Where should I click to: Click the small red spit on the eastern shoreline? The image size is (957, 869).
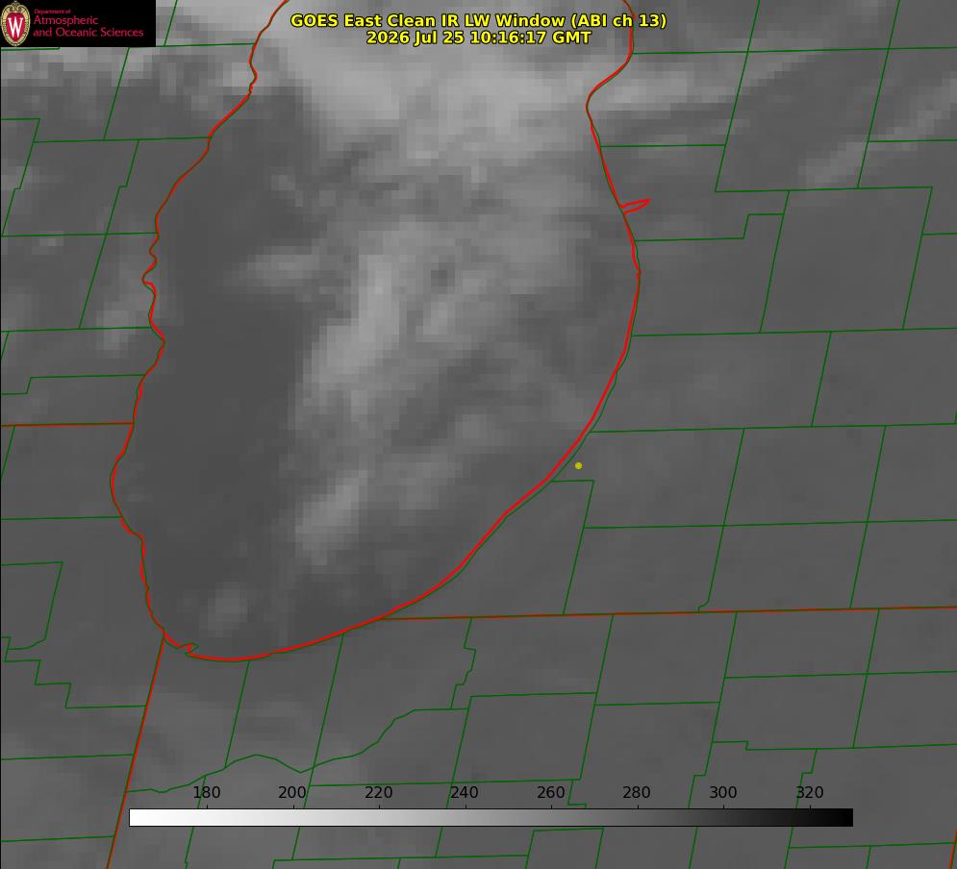[635, 206]
